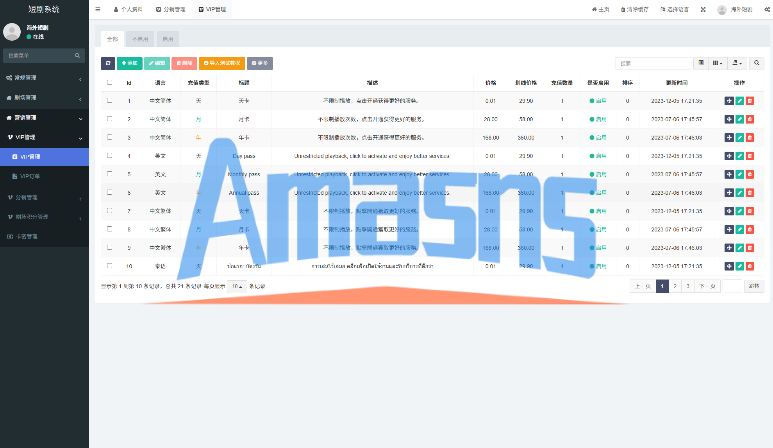This screenshot has width=773, height=448.
Task: Click the hamburger menu toggle icon
Action: (x=98, y=9)
